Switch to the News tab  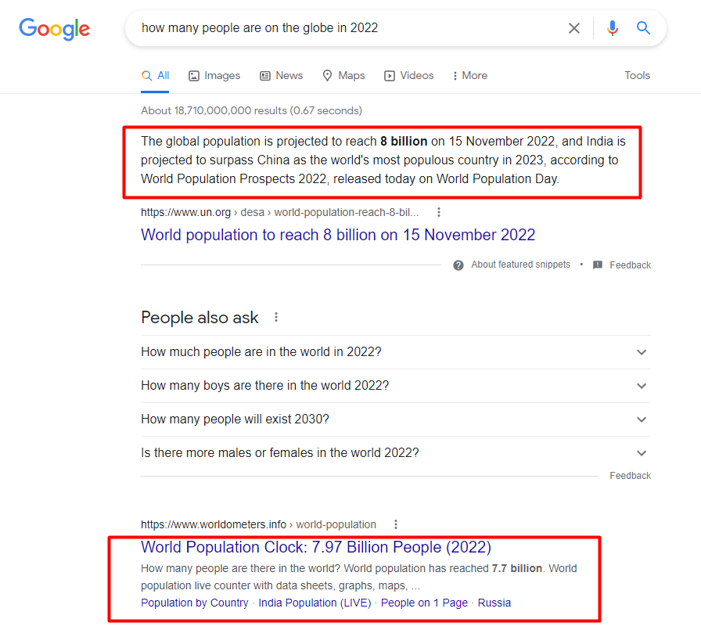[x=281, y=76]
